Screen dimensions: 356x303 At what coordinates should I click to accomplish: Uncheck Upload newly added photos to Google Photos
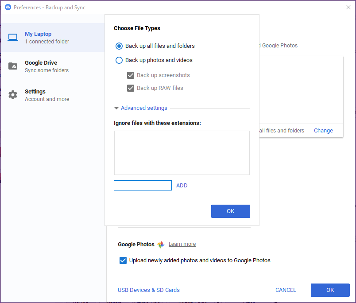pyautogui.click(x=123, y=260)
